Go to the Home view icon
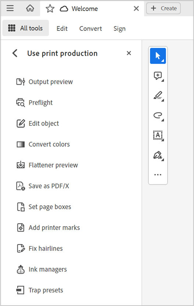Screen dimensions: 194x306 pos(30,8)
